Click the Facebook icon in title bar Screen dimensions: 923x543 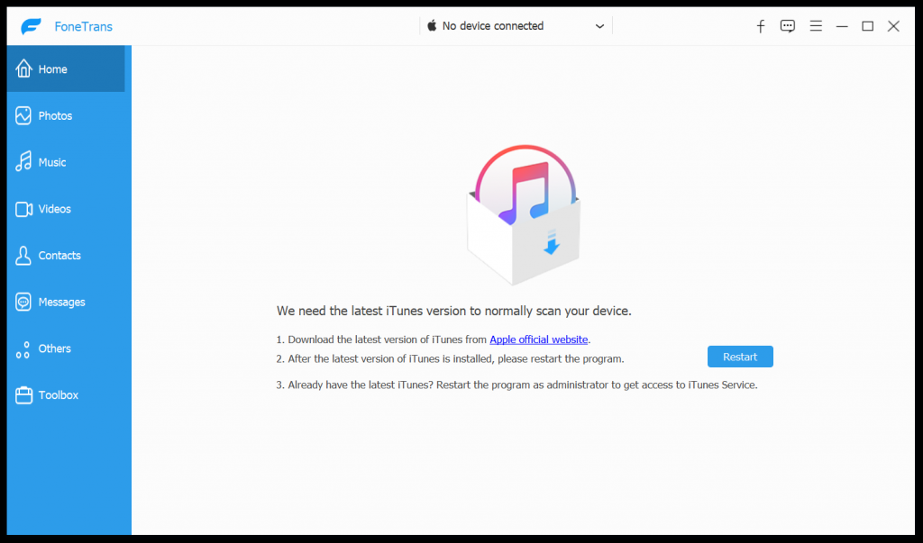[x=761, y=26]
